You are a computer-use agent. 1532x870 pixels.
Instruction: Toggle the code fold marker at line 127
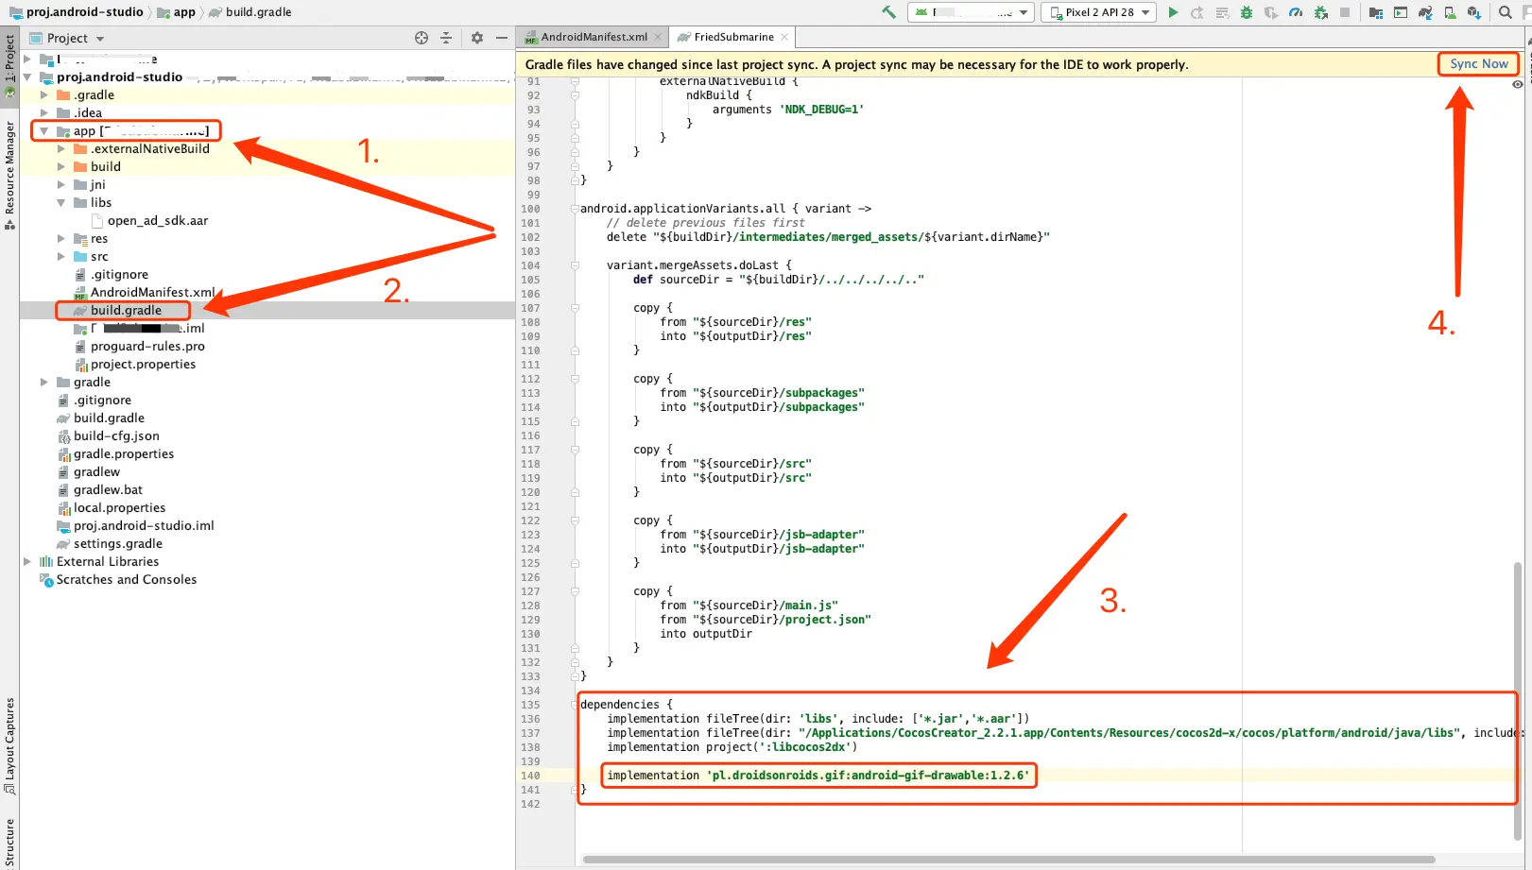(575, 591)
